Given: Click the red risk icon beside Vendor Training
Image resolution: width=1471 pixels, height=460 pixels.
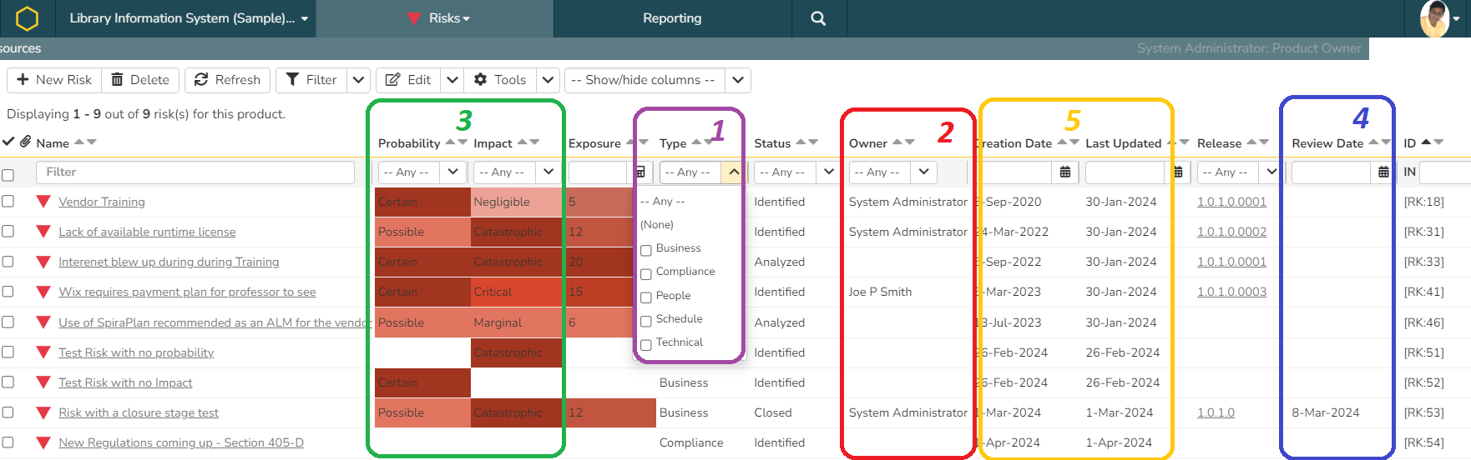Looking at the screenshot, I should pos(43,202).
